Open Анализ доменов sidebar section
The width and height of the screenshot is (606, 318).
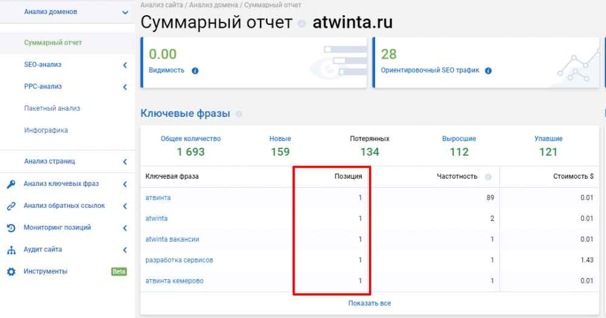pos(51,12)
